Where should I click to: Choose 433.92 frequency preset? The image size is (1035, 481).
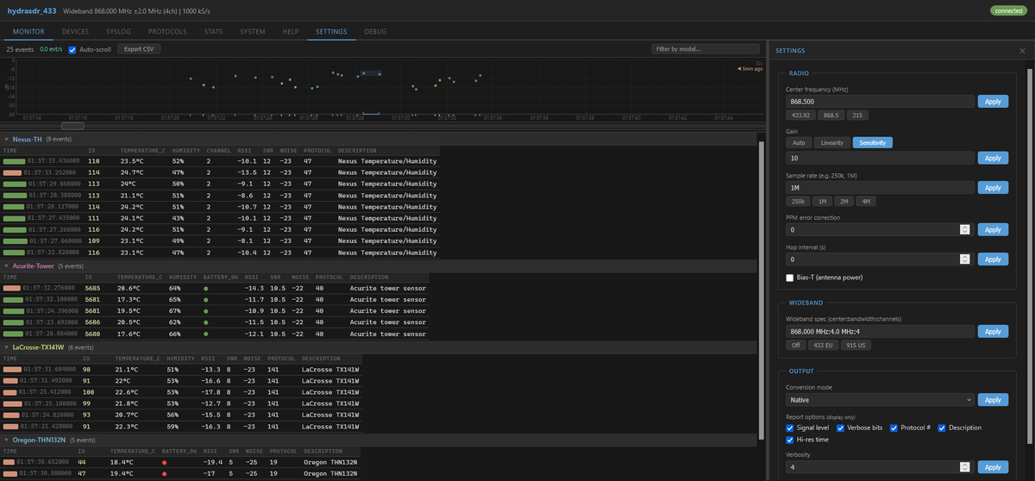(x=799, y=115)
